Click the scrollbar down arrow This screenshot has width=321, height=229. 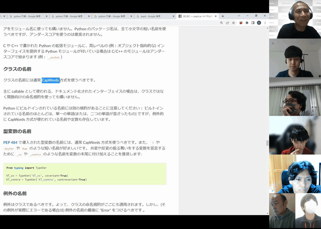267,213
